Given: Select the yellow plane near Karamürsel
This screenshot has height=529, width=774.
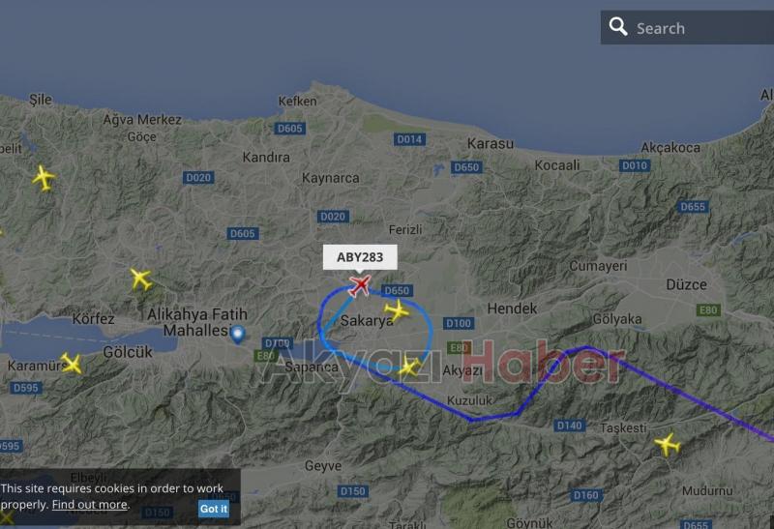Looking at the screenshot, I should pyautogui.click(x=72, y=364).
